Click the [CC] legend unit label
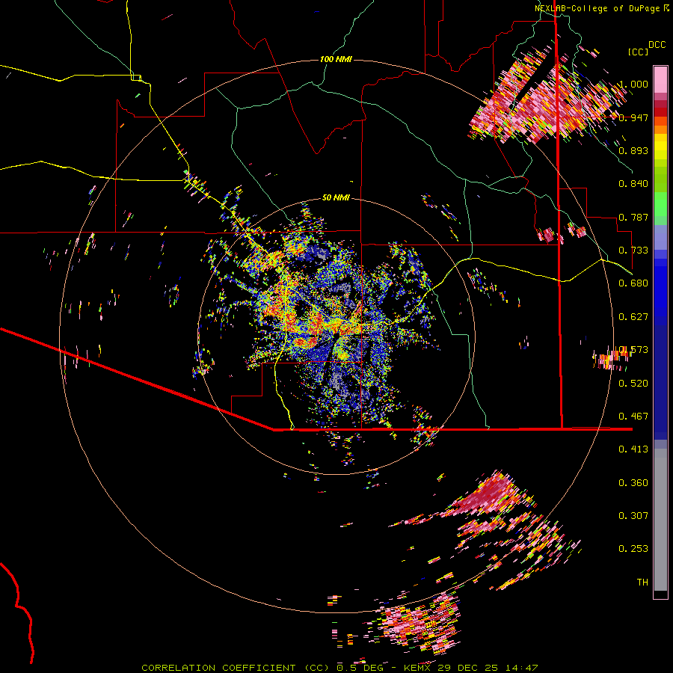This screenshot has height=673, width=673. click(638, 52)
